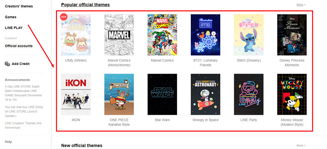Click the Connect label in sidebar
327x149 pixels.
coord(11,38)
